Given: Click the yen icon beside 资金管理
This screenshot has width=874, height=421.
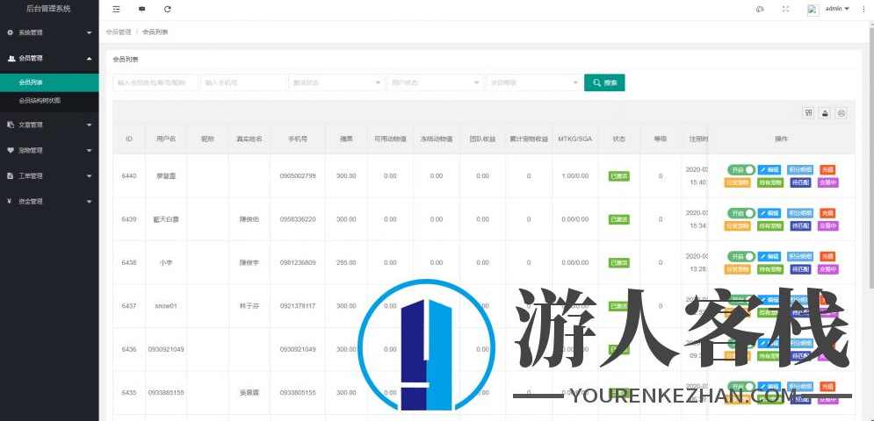Looking at the screenshot, I should coord(10,201).
